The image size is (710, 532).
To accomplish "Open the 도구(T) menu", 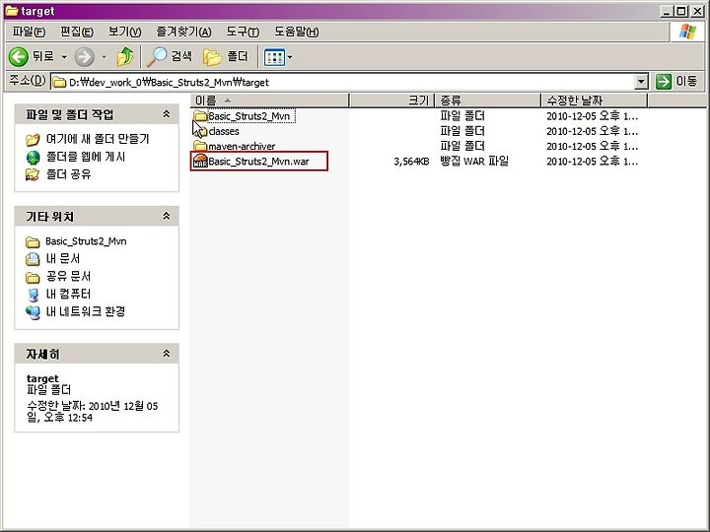I will (243, 32).
